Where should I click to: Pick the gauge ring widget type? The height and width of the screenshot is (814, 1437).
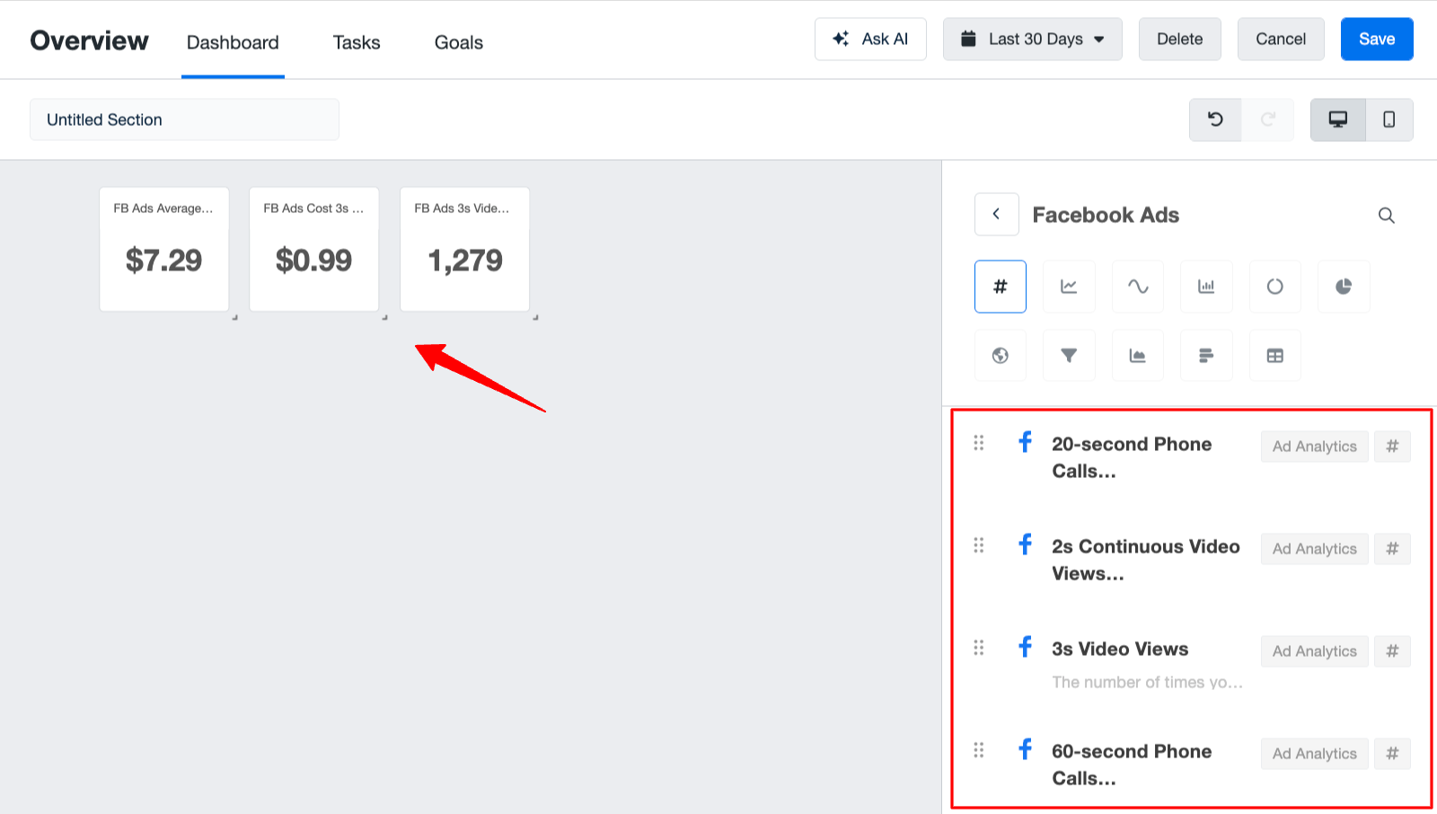1274,287
